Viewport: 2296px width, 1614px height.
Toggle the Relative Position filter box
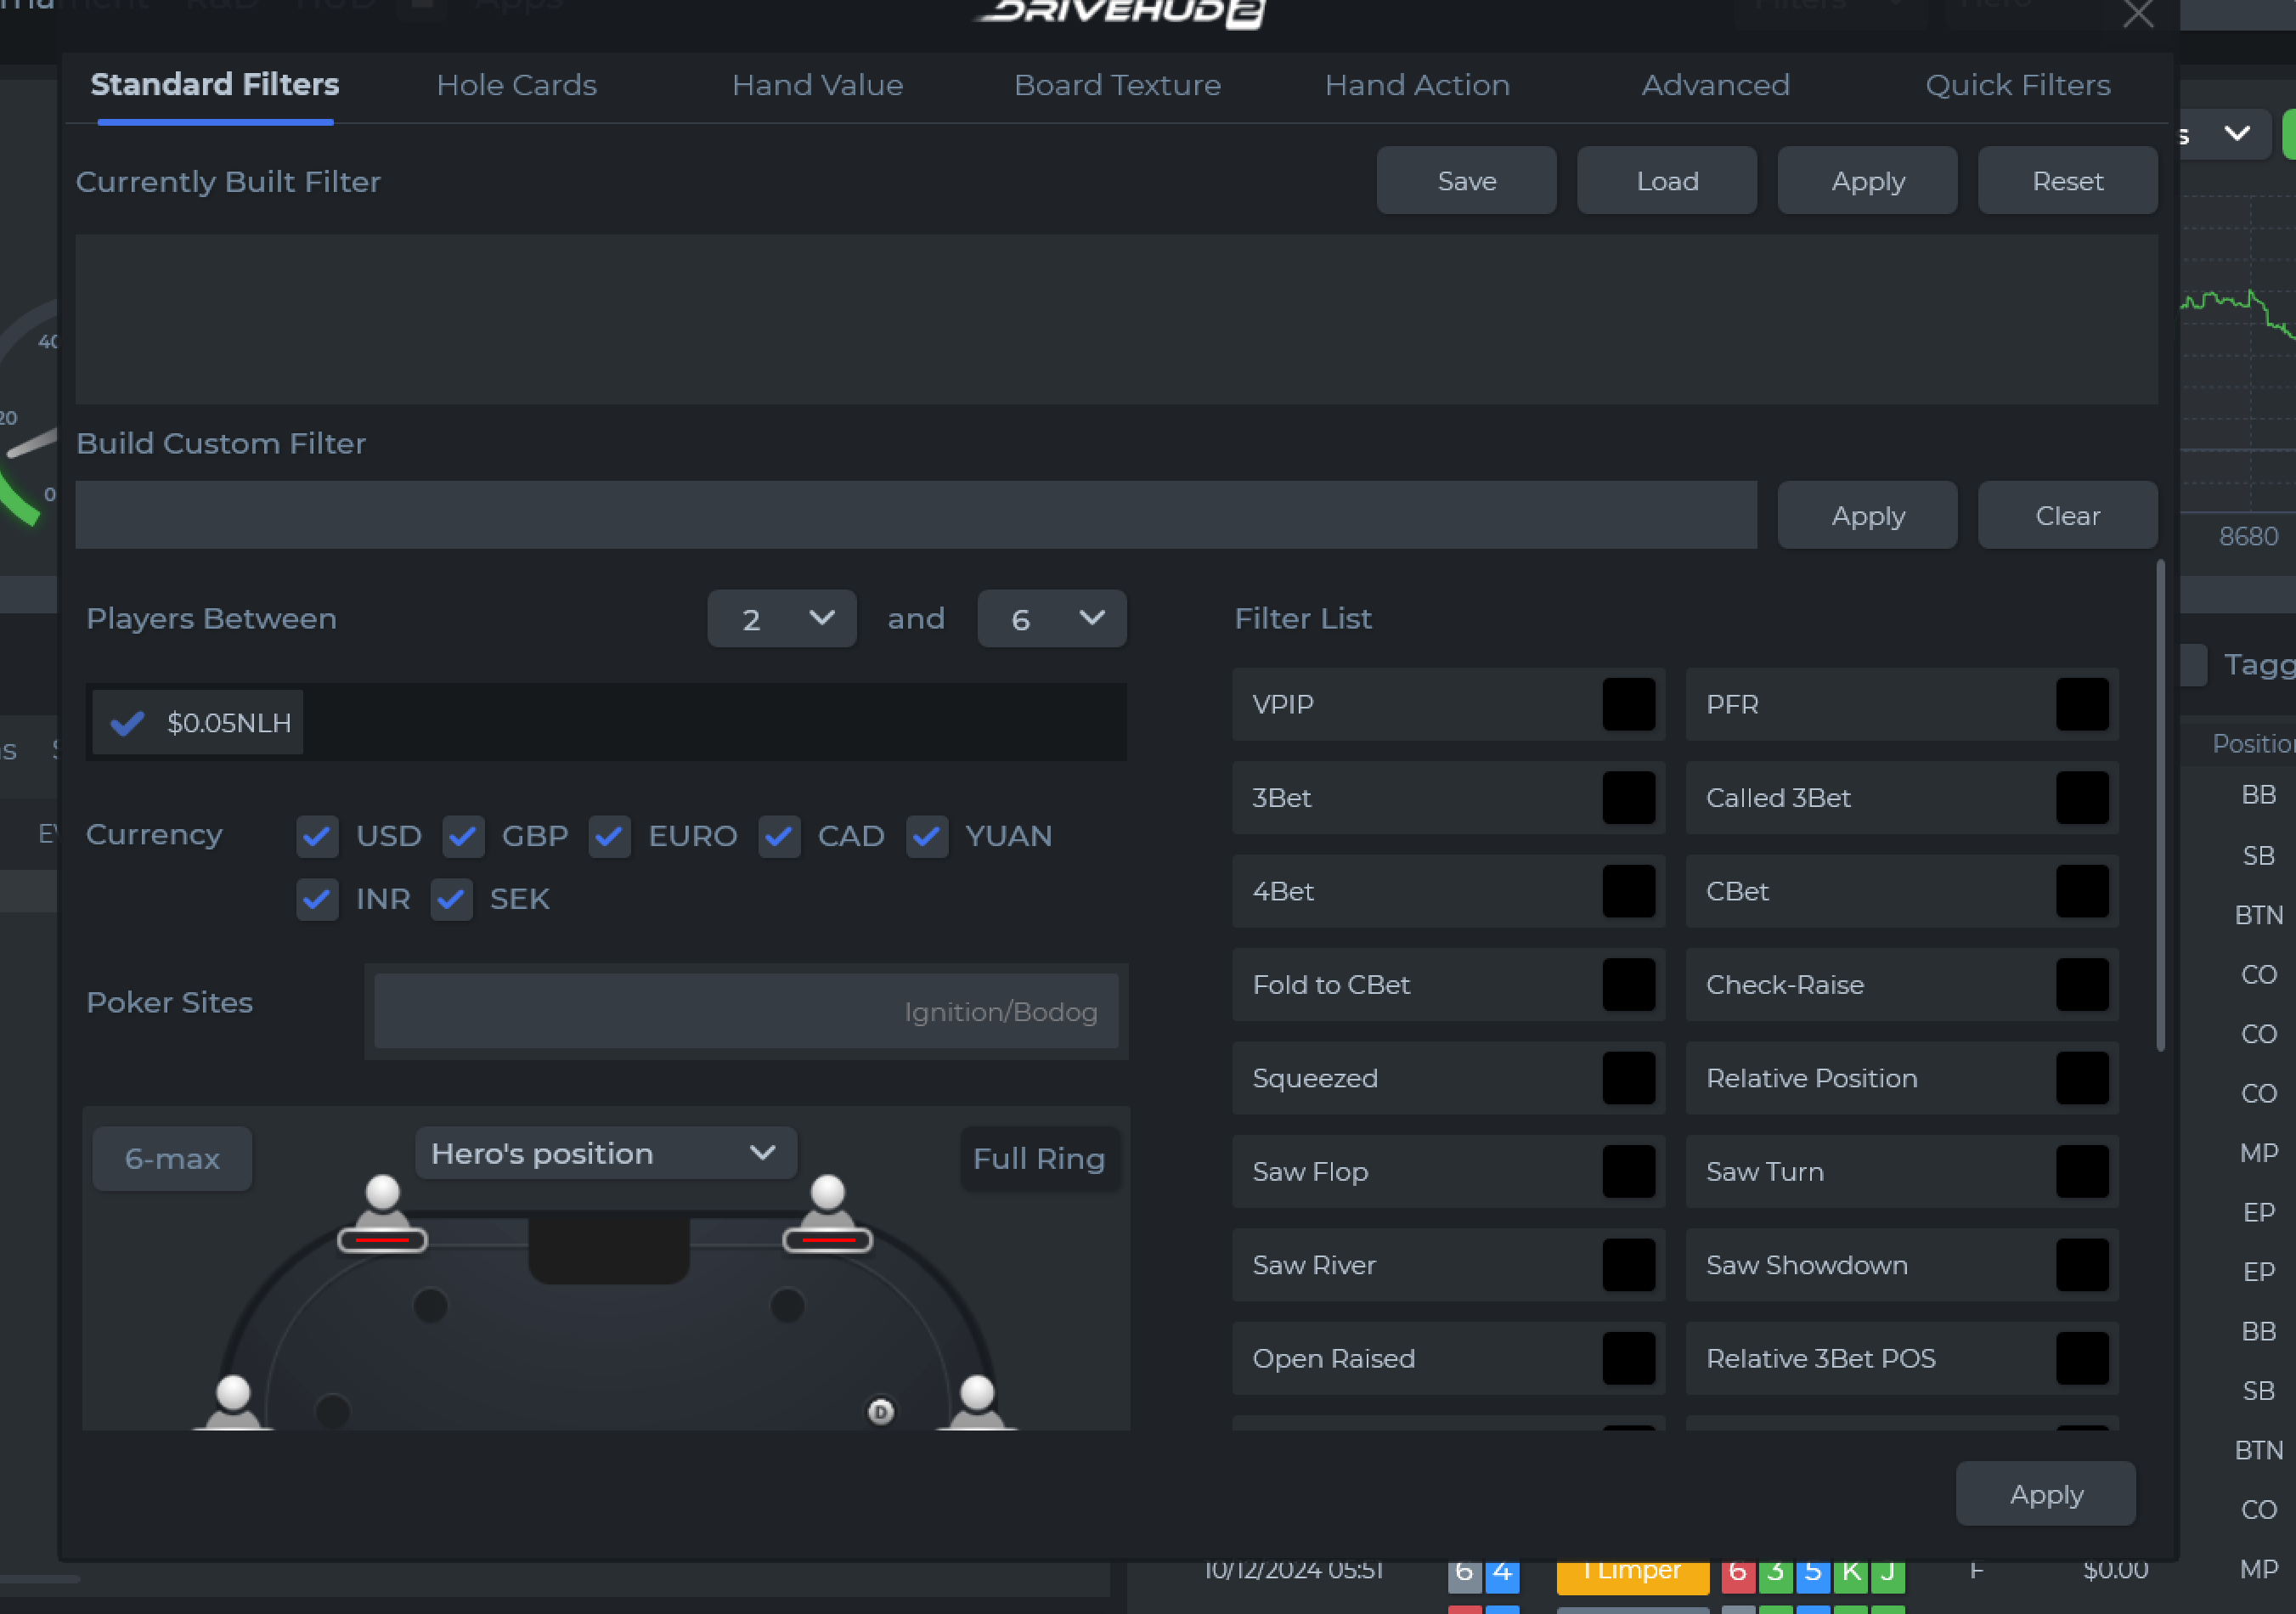tap(2082, 1078)
